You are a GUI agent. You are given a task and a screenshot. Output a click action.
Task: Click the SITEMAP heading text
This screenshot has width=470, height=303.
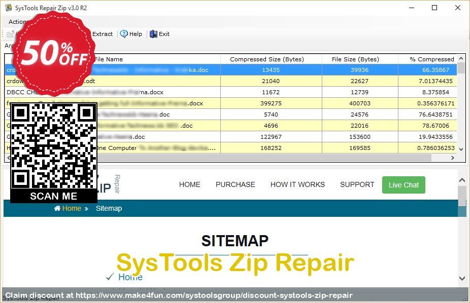point(234,241)
